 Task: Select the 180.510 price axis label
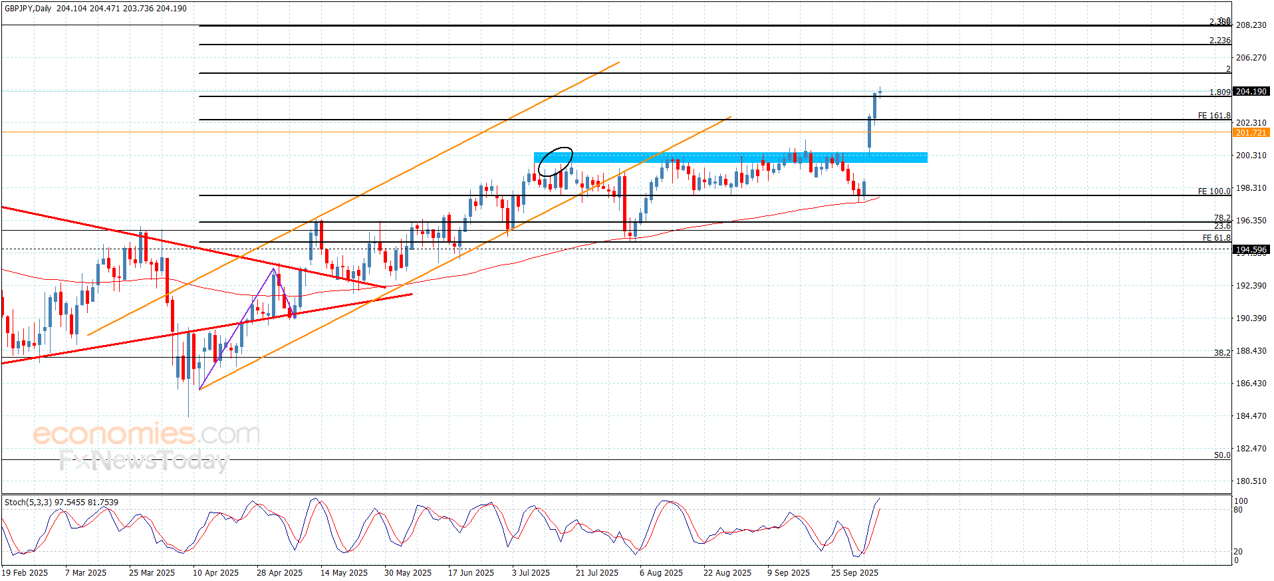tap(1251, 481)
